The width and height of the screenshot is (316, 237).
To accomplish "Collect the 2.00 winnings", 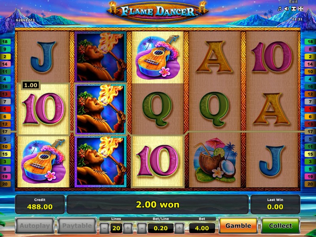I will click(x=280, y=226).
